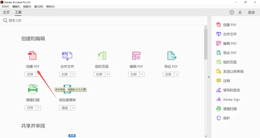260x138 pixels.
Task: Collapse right pane with triangle arrow
Action: coord(209,77)
